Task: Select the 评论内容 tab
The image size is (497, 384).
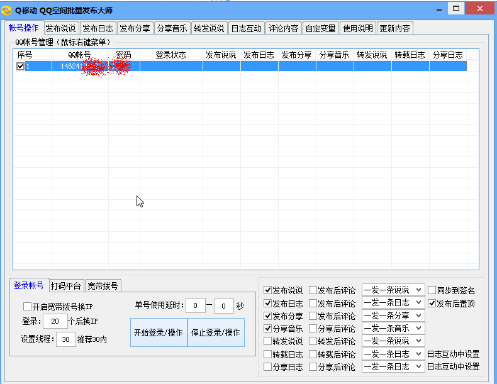Action: pyautogui.click(x=283, y=28)
